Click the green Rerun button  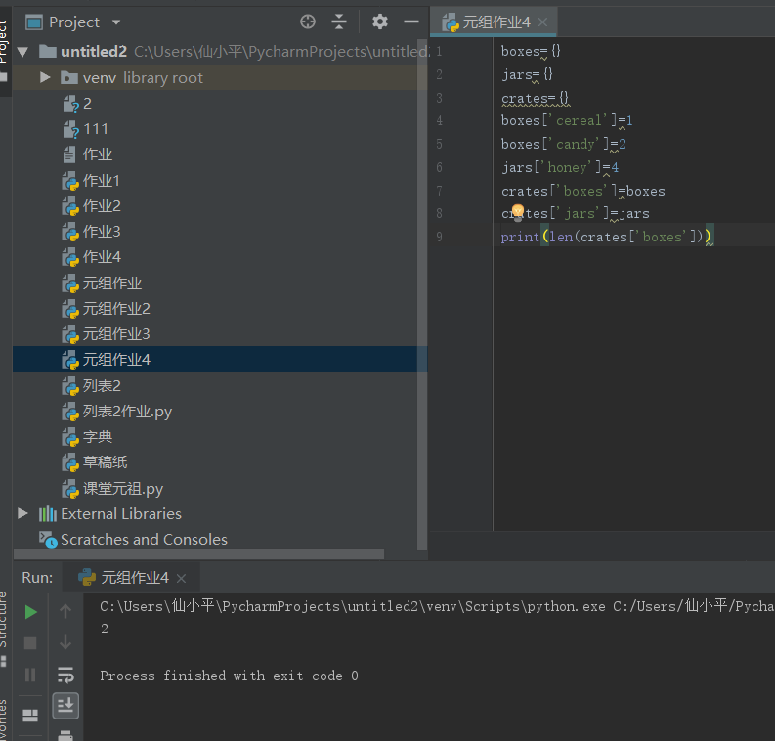pos(30,612)
